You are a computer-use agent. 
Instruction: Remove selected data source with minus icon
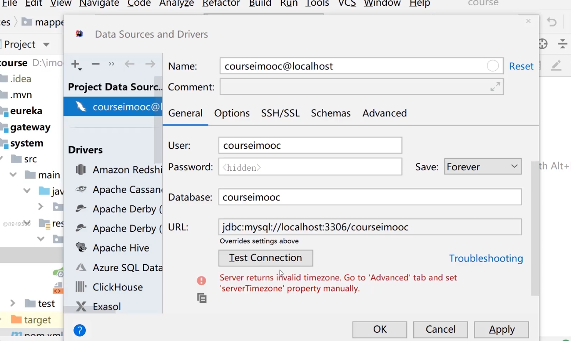click(95, 64)
